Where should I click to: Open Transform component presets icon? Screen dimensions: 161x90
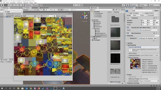[156, 18]
